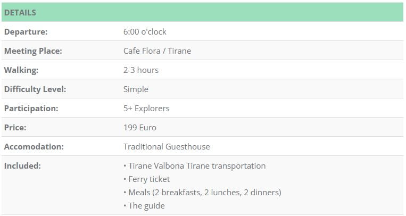The width and height of the screenshot is (406, 216).
Task: Select the Meeting Place label
Action: pyautogui.click(x=33, y=51)
